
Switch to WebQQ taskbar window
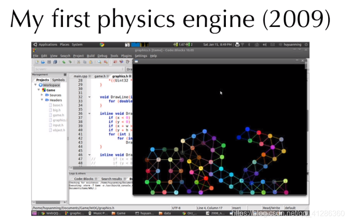tap(51, 213)
